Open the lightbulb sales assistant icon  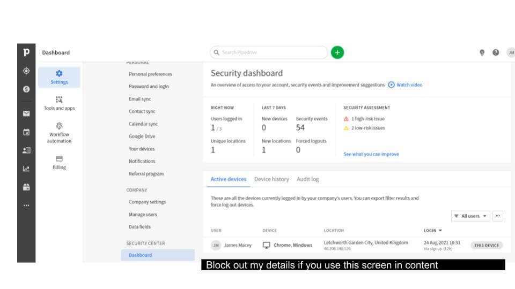pyautogui.click(x=482, y=52)
